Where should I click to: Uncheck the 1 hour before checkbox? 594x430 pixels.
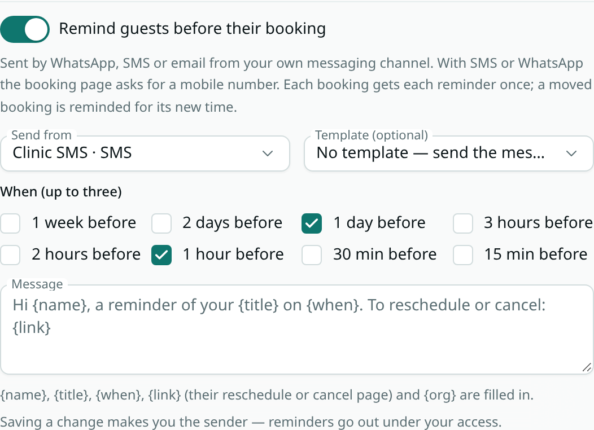[x=161, y=255]
